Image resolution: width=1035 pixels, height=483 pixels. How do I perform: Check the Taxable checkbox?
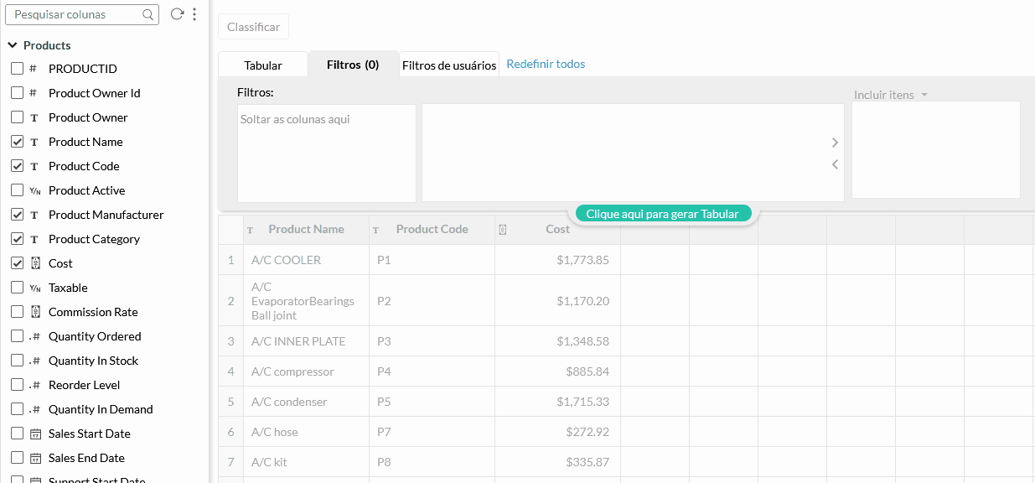(17, 288)
